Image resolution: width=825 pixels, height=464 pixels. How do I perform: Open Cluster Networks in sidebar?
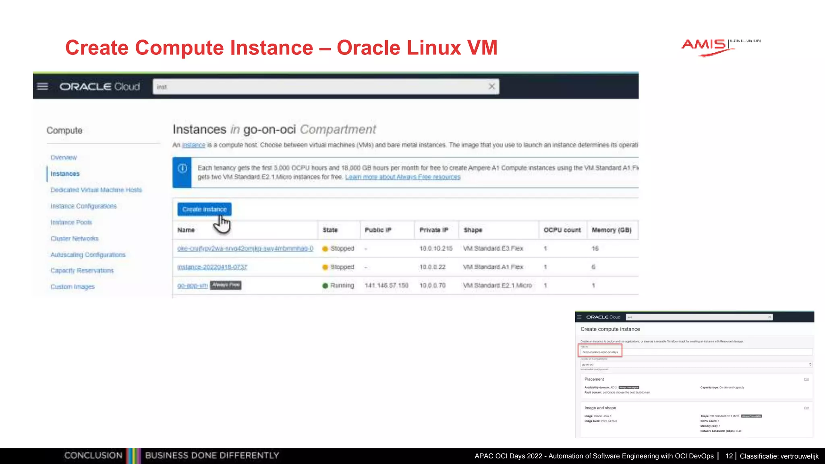pos(75,238)
